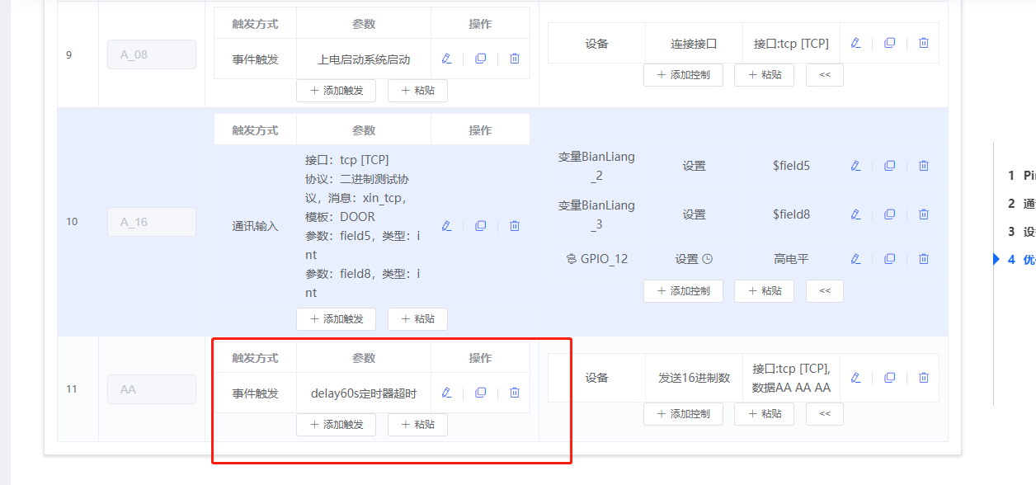
Task: Edit the $field5 variable setting
Action: (855, 165)
